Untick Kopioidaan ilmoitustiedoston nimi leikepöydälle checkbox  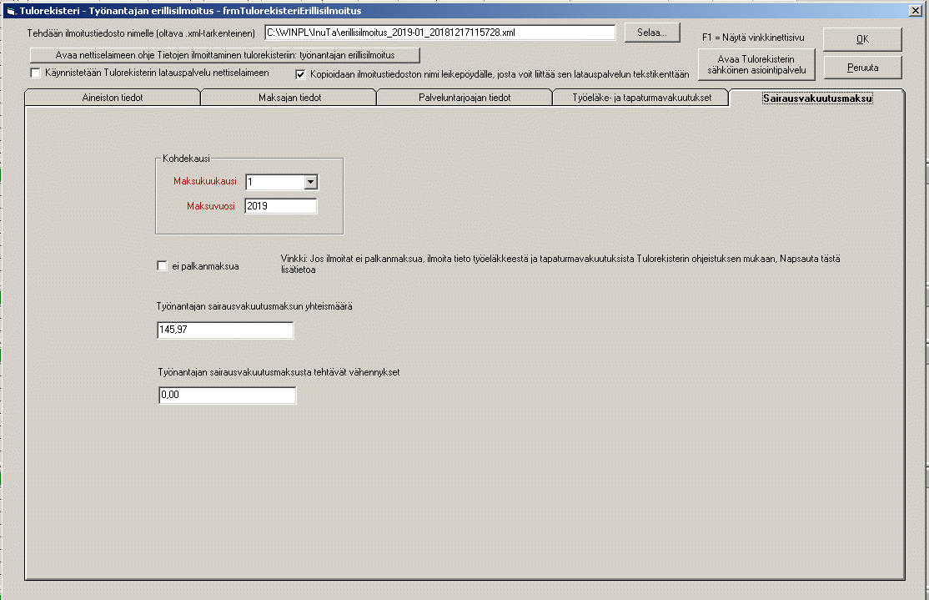(301, 74)
